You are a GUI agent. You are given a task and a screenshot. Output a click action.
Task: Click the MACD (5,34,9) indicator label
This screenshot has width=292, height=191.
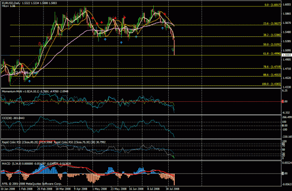click(x=12, y=163)
